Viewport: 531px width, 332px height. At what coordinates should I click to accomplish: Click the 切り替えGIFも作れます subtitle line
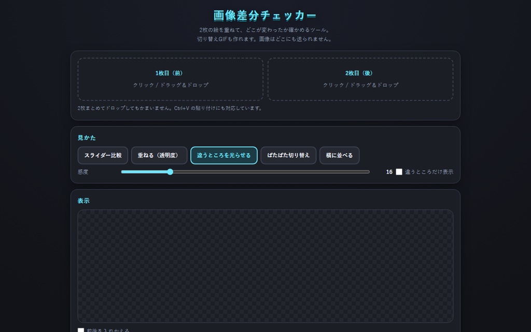click(x=265, y=39)
